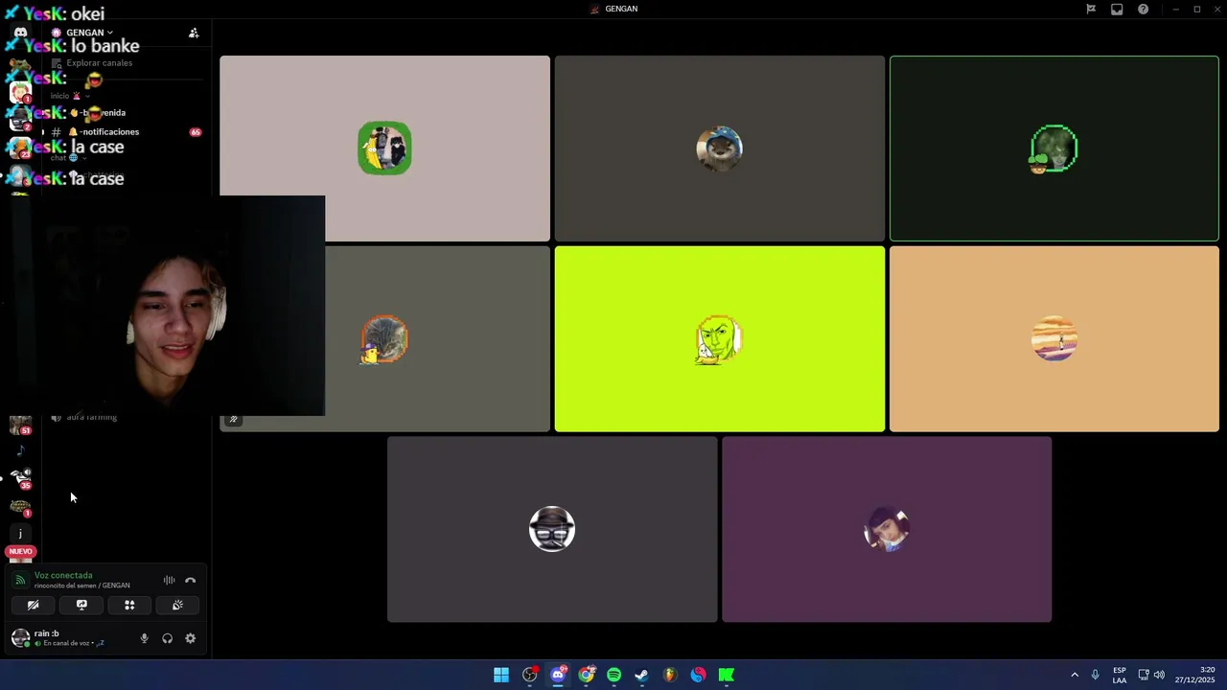Click the Explorar canales entry
This screenshot has width=1227, height=690.
(125, 63)
